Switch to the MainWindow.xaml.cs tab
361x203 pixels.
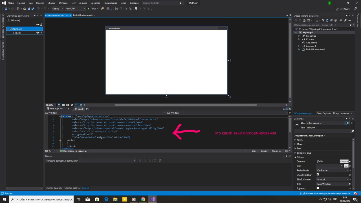coord(84,16)
